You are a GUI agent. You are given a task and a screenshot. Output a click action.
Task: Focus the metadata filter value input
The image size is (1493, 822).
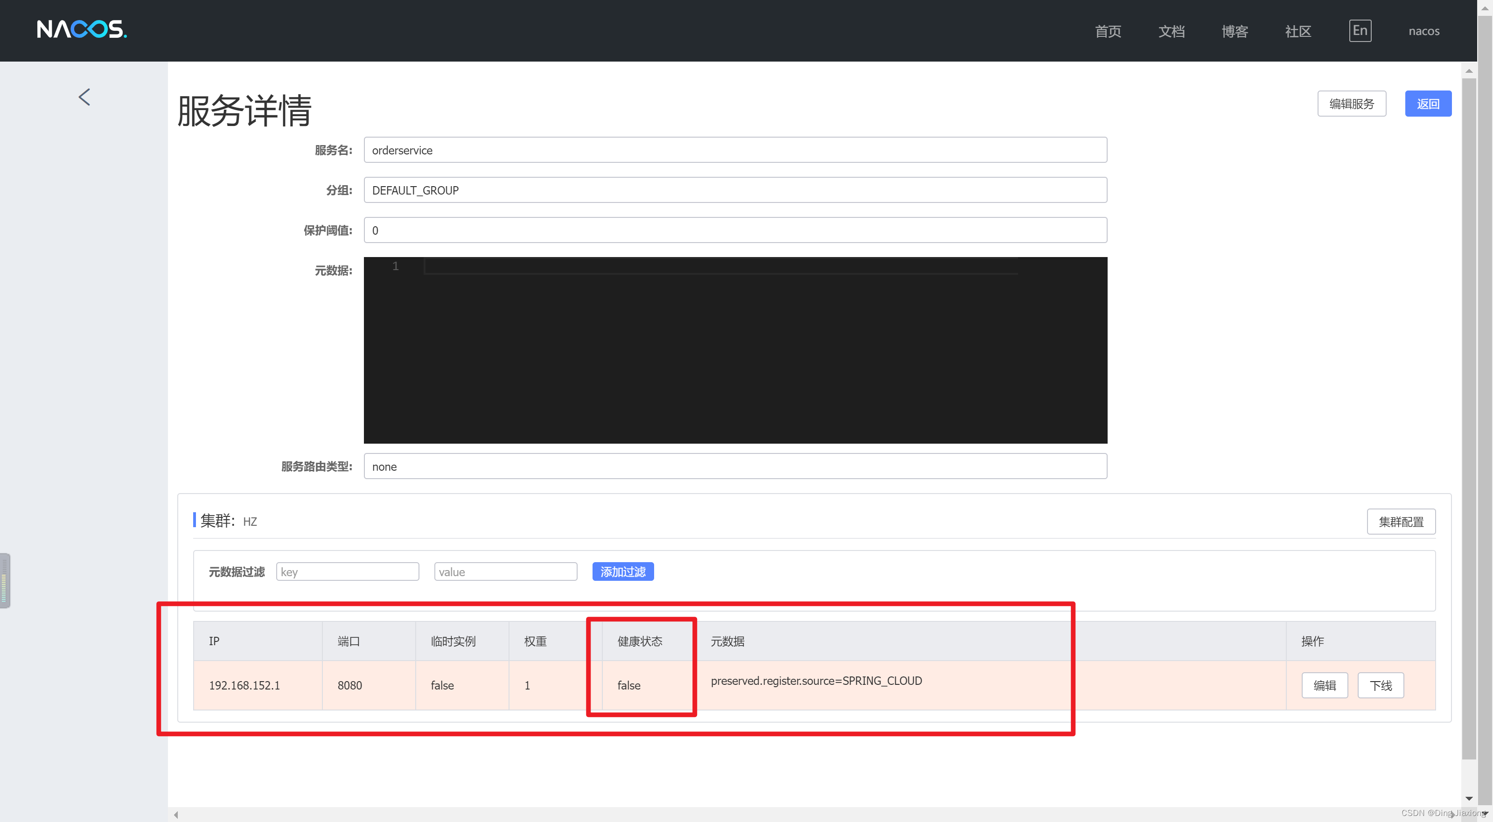[505, 571]
